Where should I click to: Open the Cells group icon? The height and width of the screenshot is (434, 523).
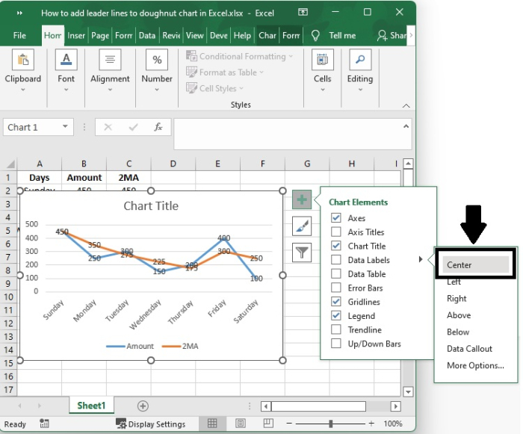(322, 60)
